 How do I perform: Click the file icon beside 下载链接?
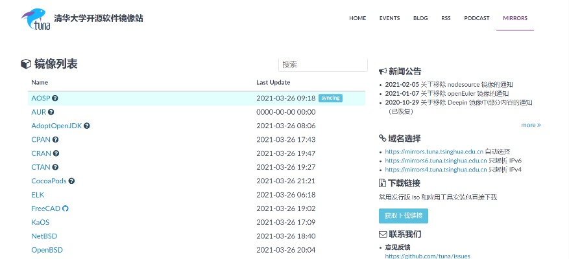(x=382, y=183)
